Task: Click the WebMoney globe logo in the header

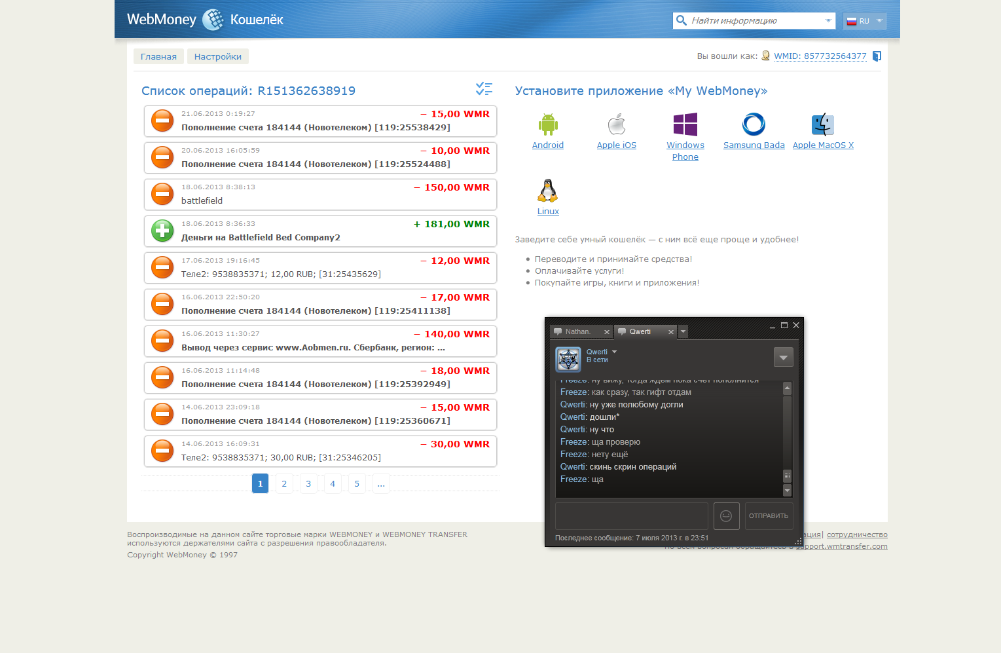Action: click(213, 20)
